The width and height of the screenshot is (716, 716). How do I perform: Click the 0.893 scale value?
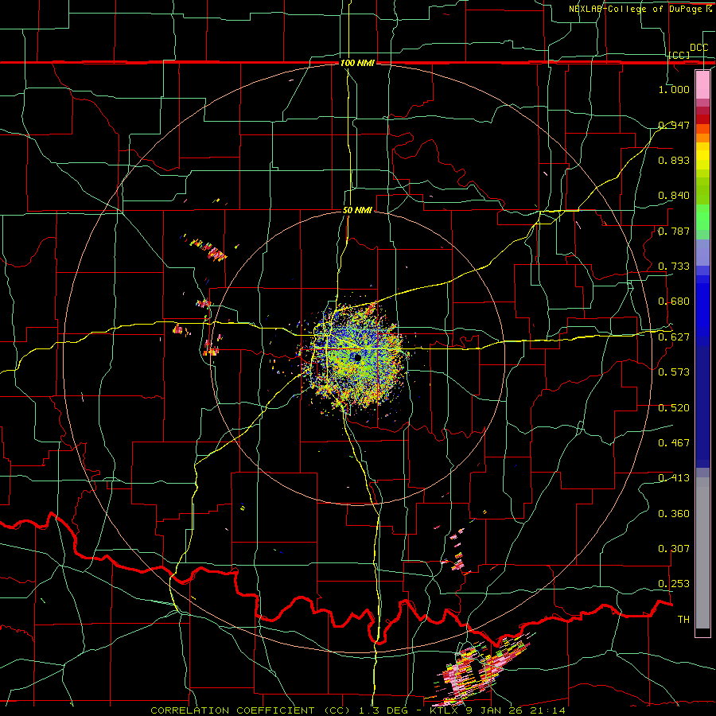click(x=674, y=160)
